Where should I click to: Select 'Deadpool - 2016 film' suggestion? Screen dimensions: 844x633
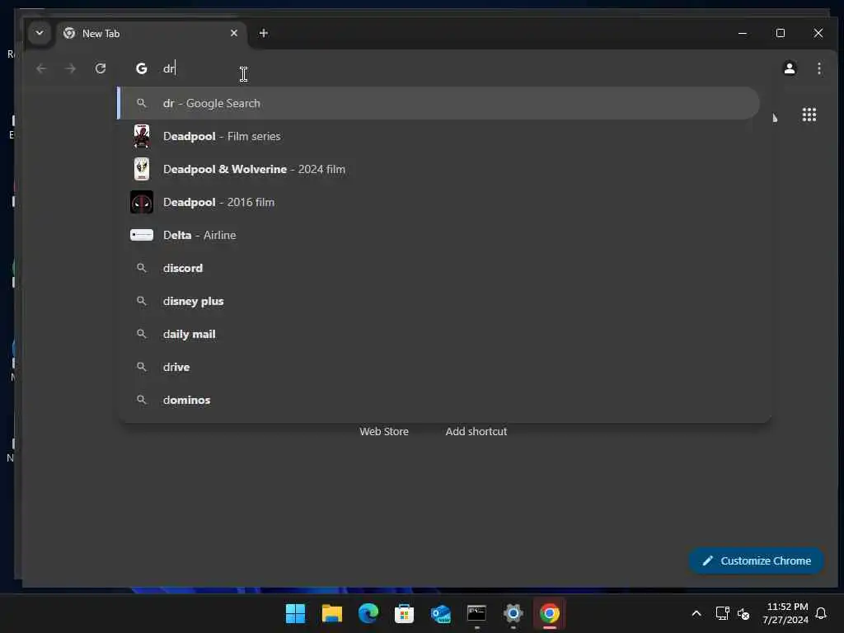[438, 202]
